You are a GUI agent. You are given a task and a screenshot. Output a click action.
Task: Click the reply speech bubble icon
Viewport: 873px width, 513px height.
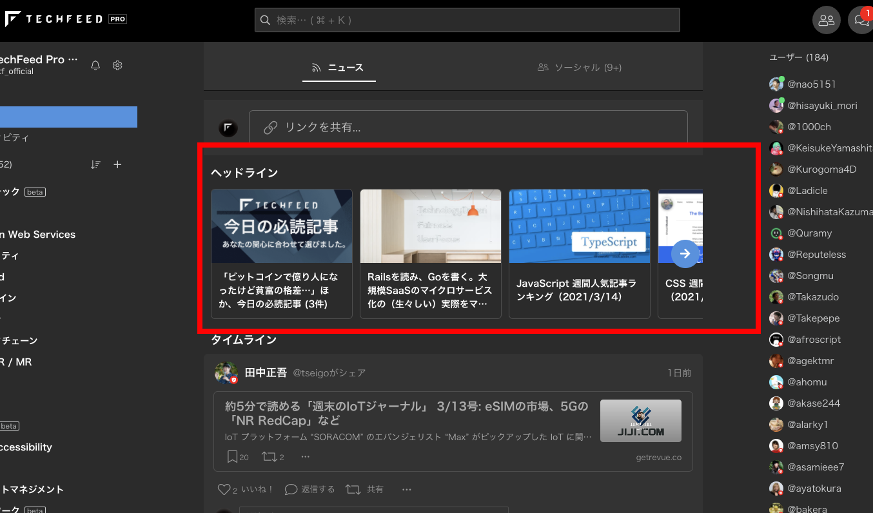[x=291, y=489]
